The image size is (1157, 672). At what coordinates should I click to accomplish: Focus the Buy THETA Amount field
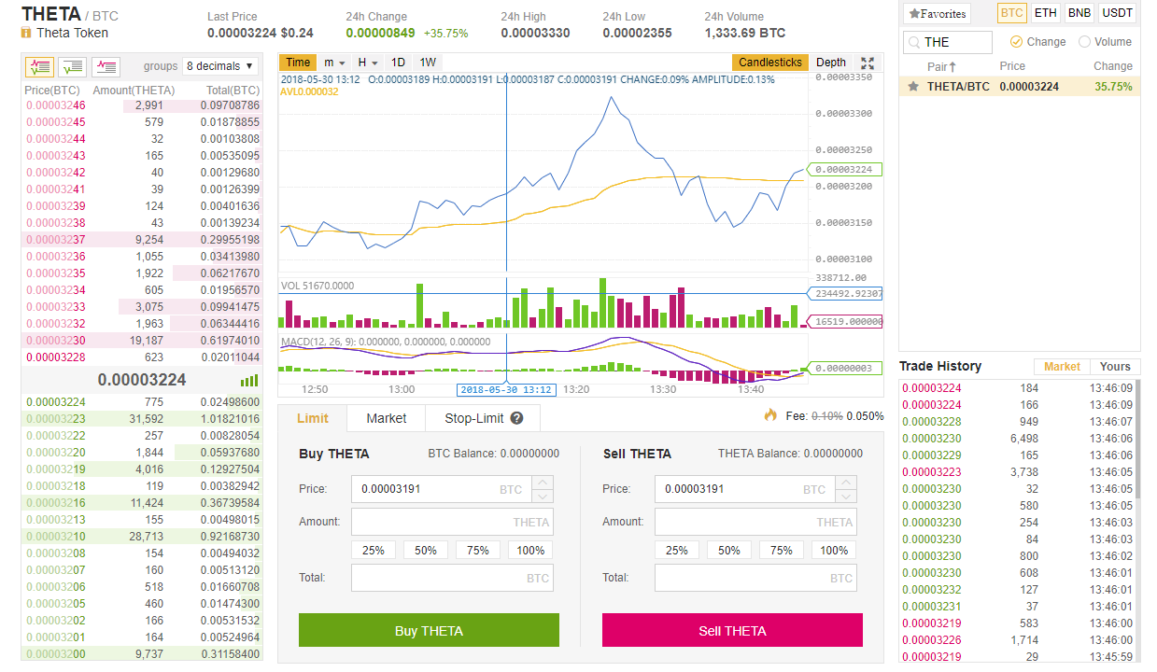(x=452, y=522)
